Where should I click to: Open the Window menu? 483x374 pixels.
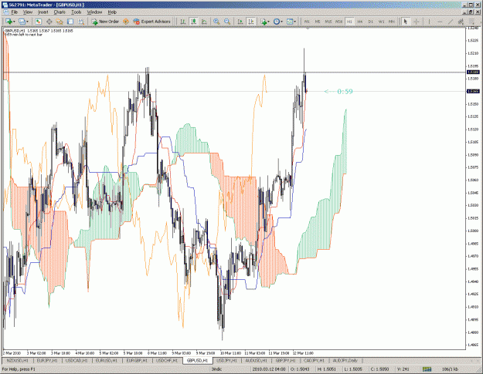[x=94, y=12]
